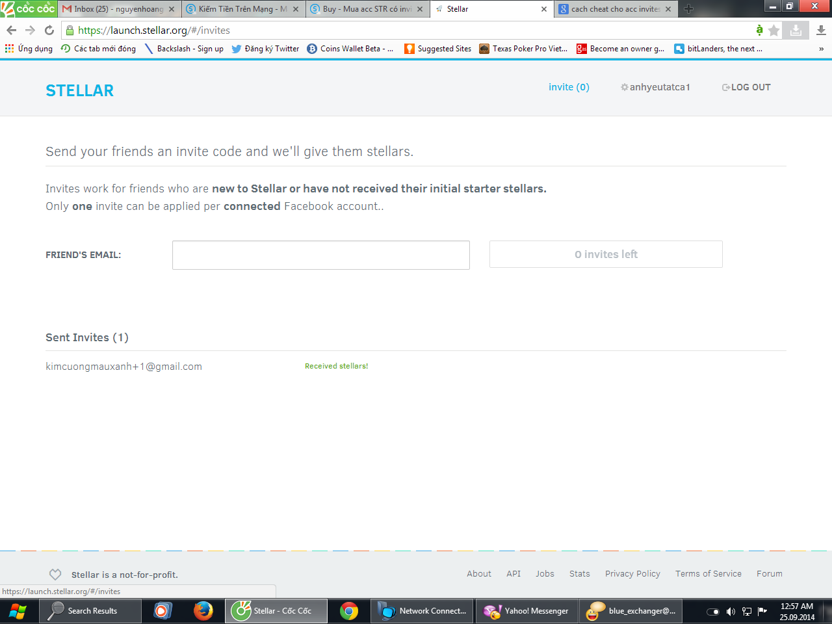Toggle the Vietnamese typing 'à' icon
832x624 pixels.
759,30
